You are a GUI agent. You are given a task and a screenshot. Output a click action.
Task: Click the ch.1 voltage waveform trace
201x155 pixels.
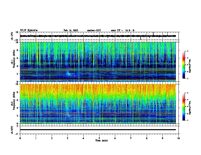[x=98, y=36]
